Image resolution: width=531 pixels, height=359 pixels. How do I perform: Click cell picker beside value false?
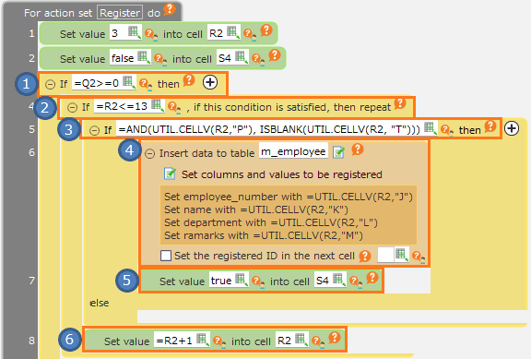pyautogui.click(x=144, y=57)
